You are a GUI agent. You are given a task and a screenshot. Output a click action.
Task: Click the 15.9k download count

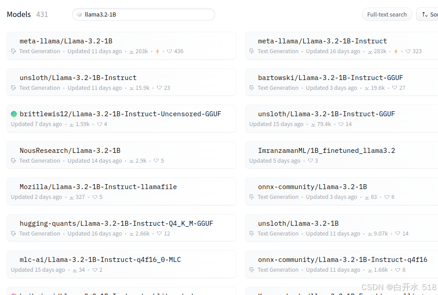[142, 88]
